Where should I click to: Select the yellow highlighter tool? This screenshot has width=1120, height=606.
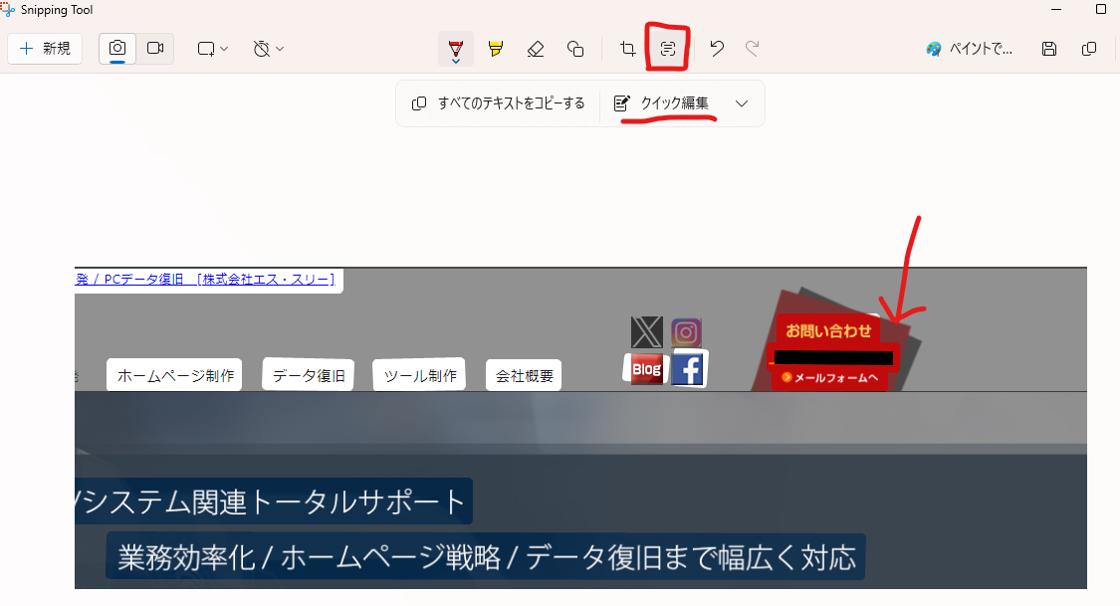pyautogui.click(x=495, y=49)
